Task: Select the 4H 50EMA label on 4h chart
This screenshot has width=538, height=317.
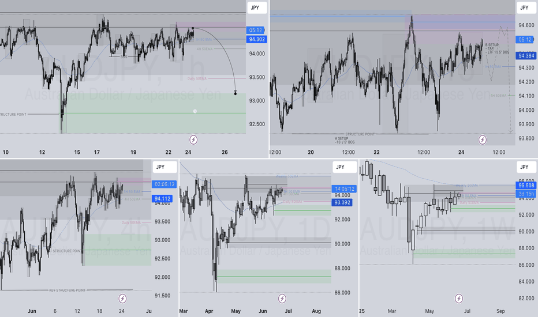Action: coord(132,199)
